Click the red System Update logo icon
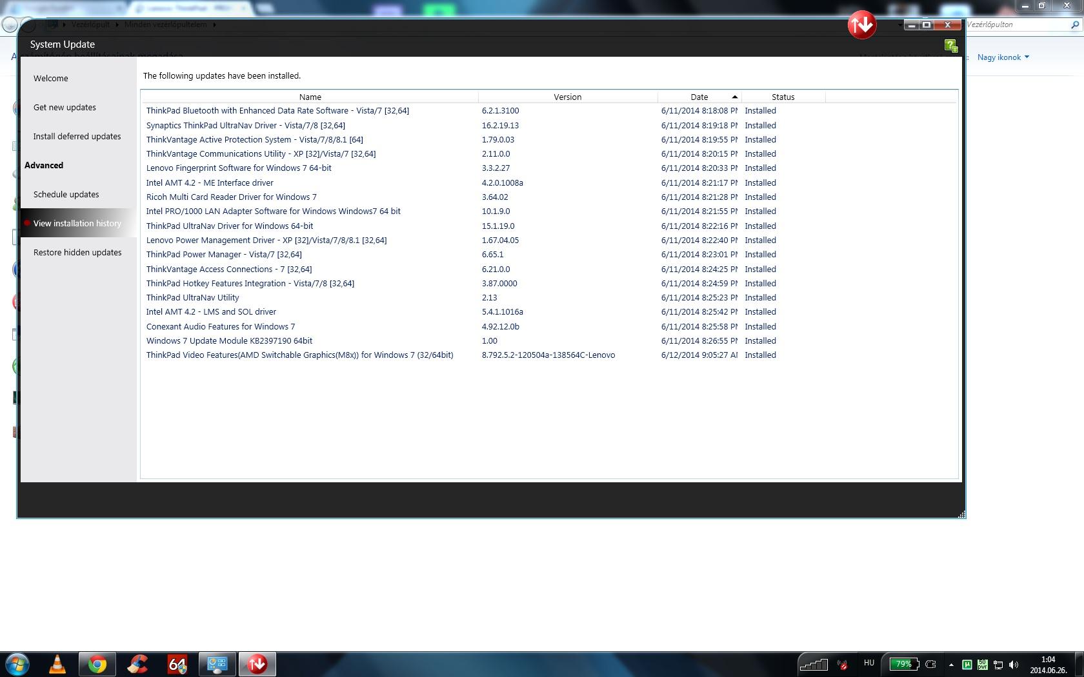This screenshot has width=1084, height=677. 862,25
